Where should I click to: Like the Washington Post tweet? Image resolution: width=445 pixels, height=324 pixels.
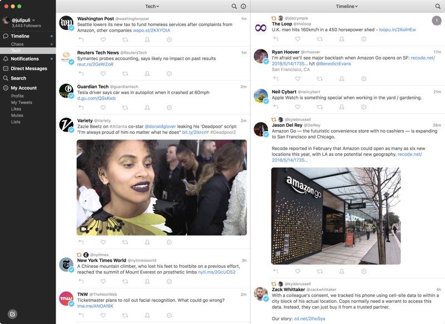[x=103, y=39]
